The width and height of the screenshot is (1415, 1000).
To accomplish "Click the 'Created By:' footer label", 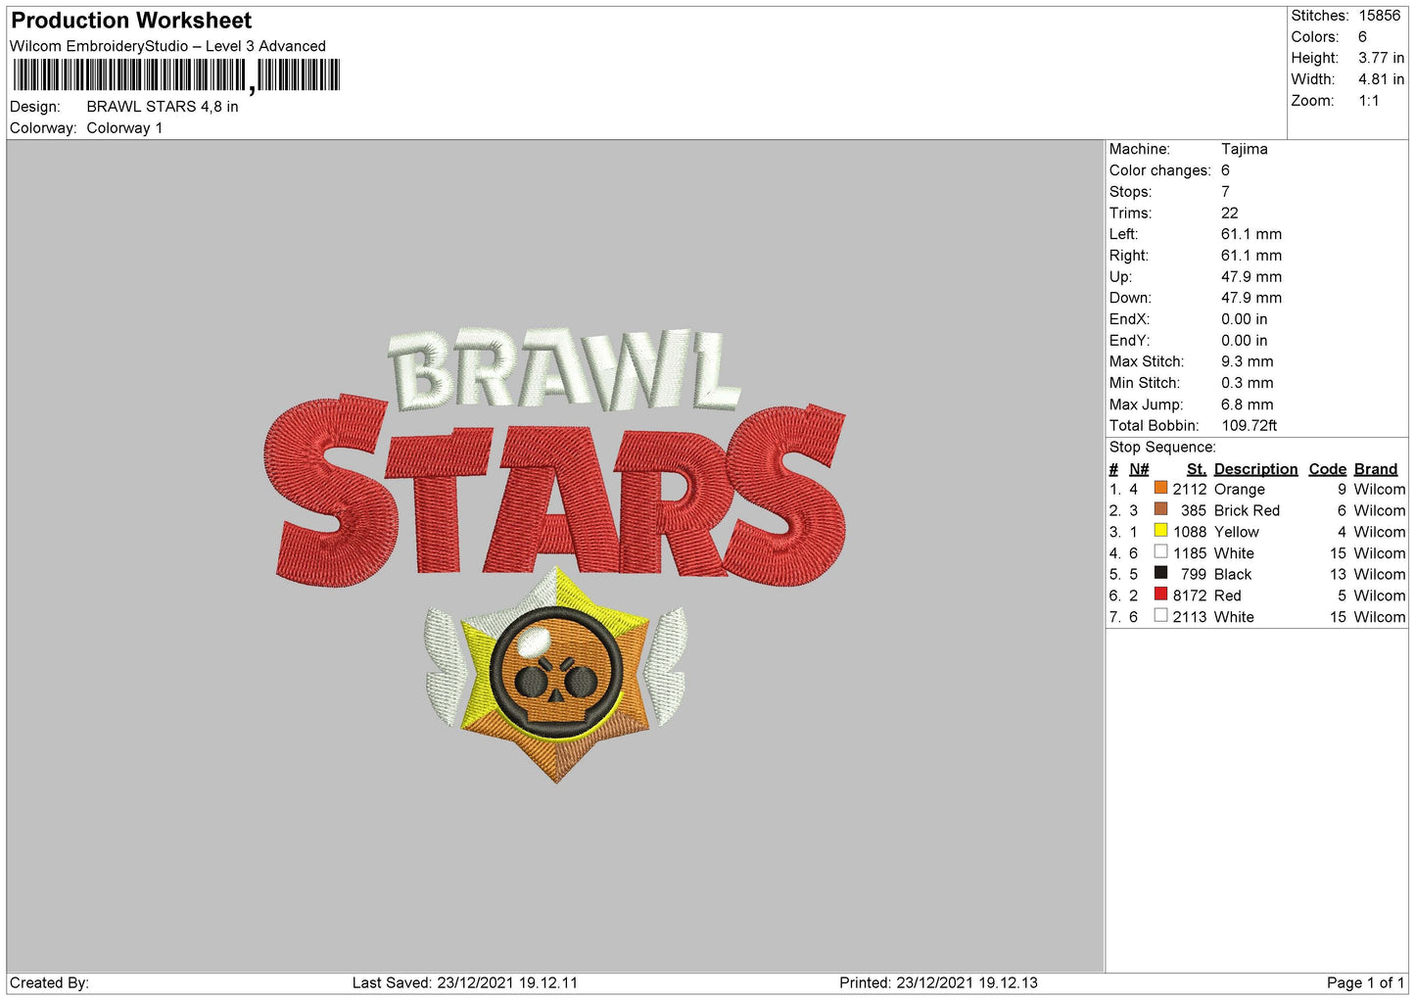I will coord(49,982).
